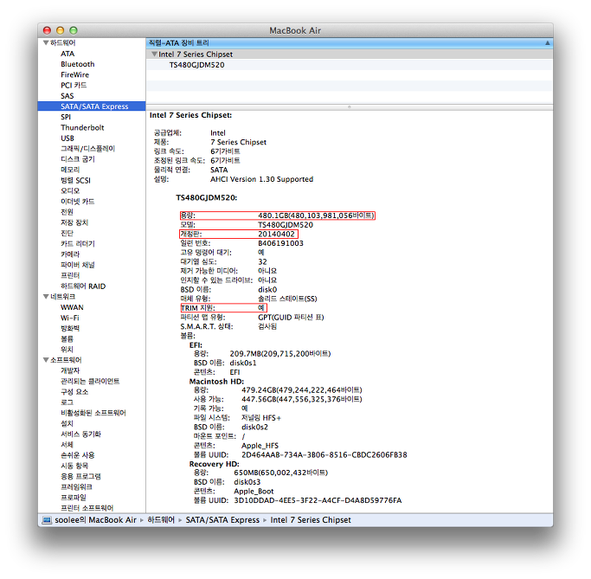This screenshot has width=591, height=579.
Task: Open the 메모리 sidebar item
Action: point(70,170)
